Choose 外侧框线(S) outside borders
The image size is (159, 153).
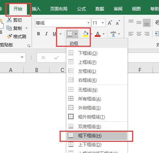point(97,108)
